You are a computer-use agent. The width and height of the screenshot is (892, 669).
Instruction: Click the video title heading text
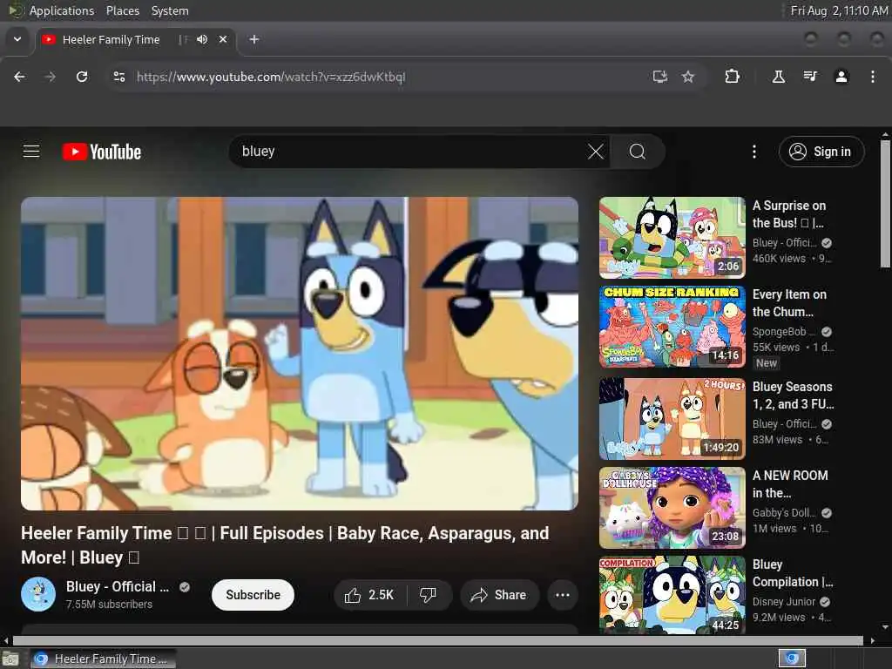pos(285,545)
